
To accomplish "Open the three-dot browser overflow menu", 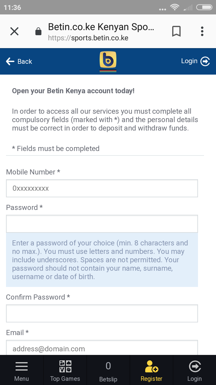I will coord(202,31).
